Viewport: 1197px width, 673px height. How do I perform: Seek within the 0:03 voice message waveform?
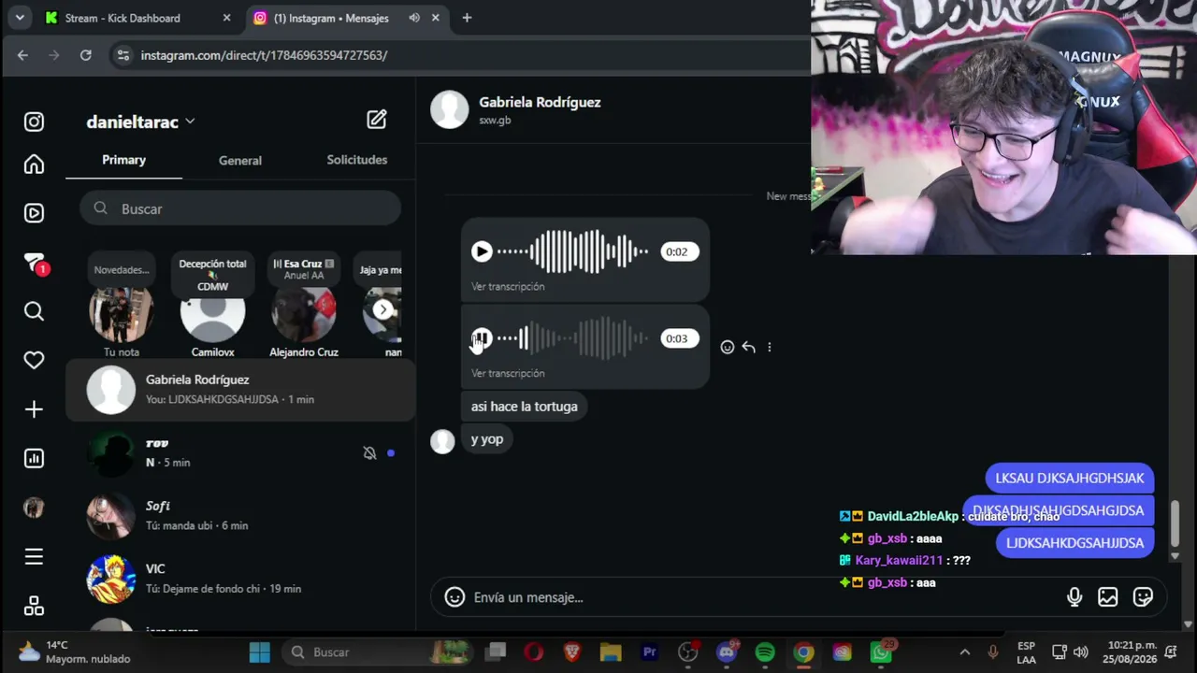(572, 338)
